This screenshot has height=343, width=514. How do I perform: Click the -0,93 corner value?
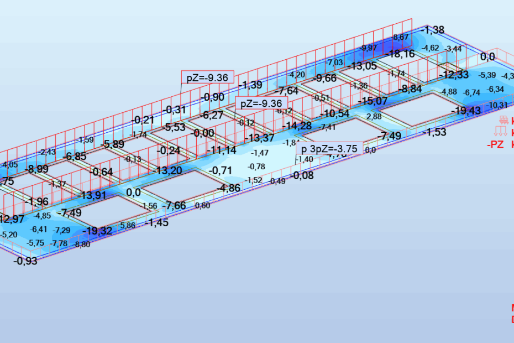tap(25, 261)
